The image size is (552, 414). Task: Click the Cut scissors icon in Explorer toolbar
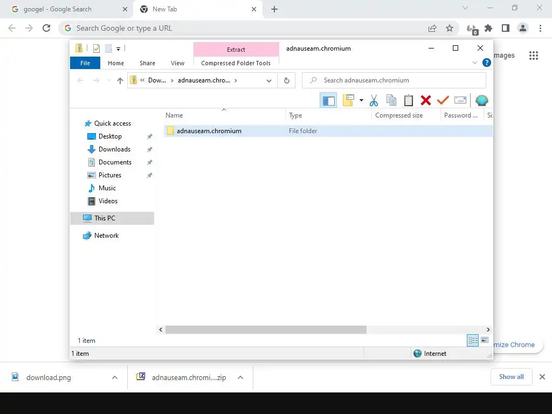click(x=374, y=101)
